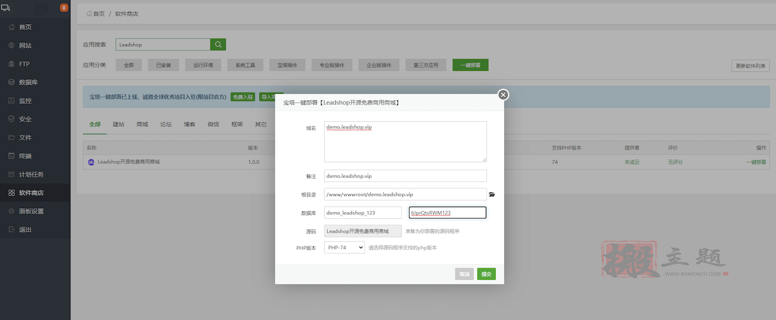Click the green search magnifier button
This screenshot has height=320, width=776.
218,45
